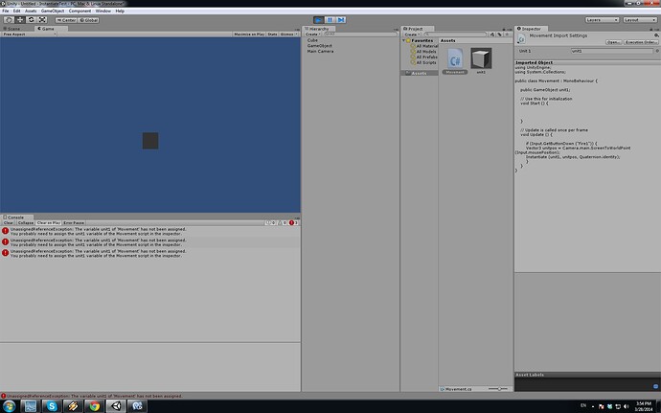Screen dimensions: 661x413
Task: Open Hierarchy Create dropdown
Action: tap(312, 34)
